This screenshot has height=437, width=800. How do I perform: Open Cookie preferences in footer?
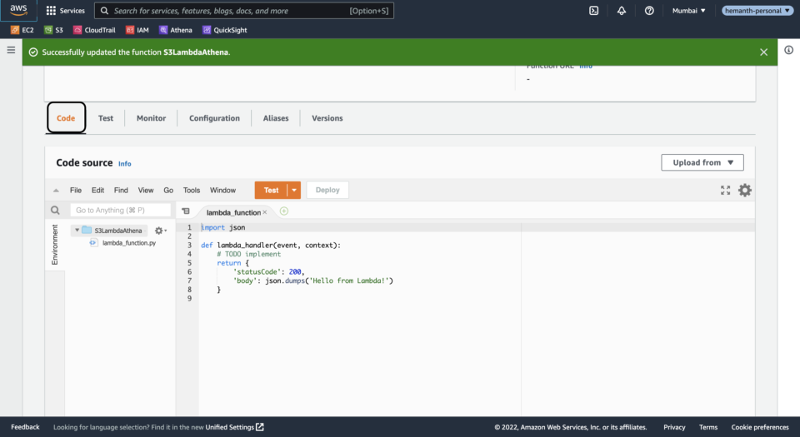point(760,427)
